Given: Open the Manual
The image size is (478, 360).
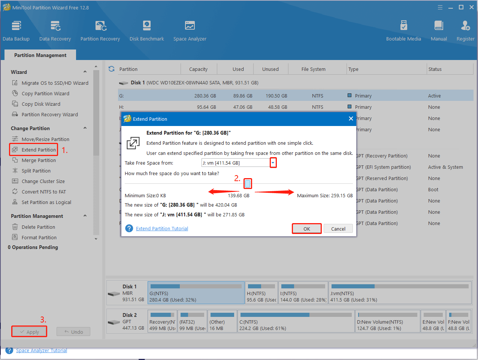Looking at the screenshot, I should pyautogui.click(x=439, y=31).
